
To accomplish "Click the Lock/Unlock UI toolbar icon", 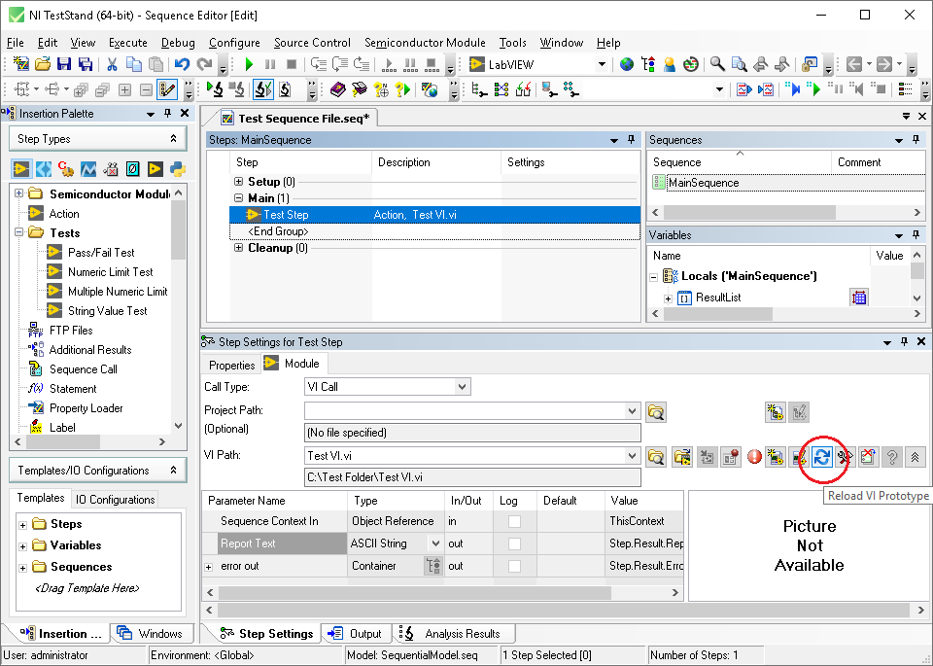I will pyautogui.click(x=810, y=64).
